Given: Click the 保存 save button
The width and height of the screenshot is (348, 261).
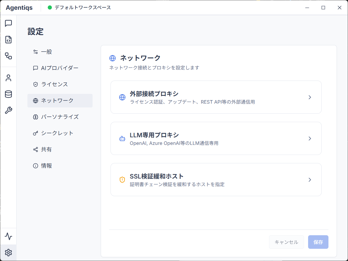Looking at the screenshot, I should 318,242.
